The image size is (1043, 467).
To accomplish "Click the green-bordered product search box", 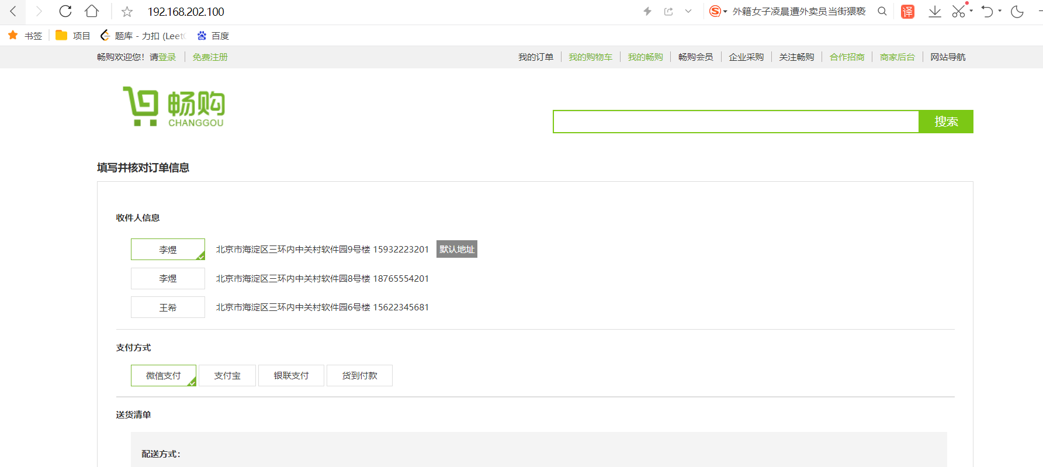I will point(736,122).
